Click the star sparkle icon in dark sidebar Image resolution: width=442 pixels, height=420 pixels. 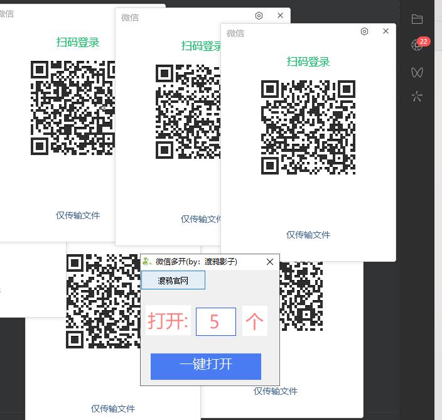417,97
